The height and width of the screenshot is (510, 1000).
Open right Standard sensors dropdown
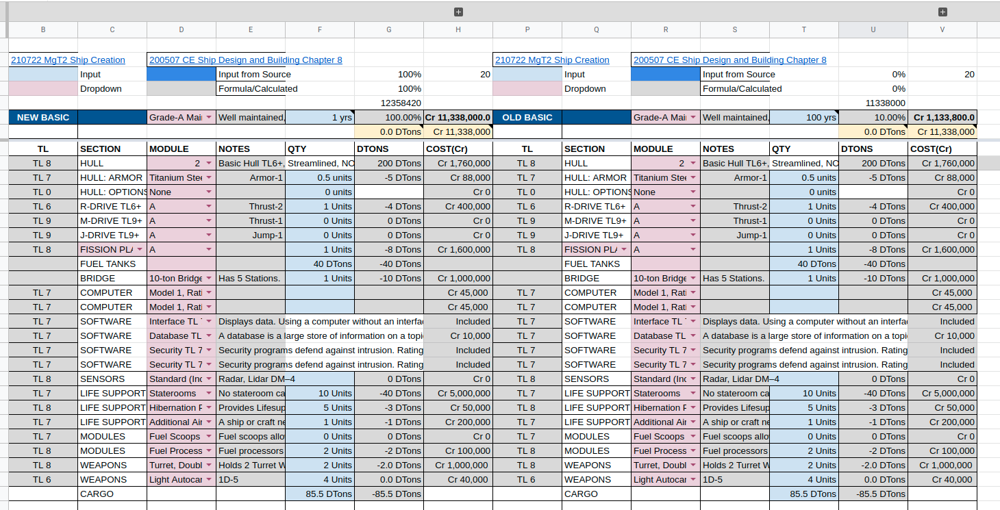pos(692,379)
